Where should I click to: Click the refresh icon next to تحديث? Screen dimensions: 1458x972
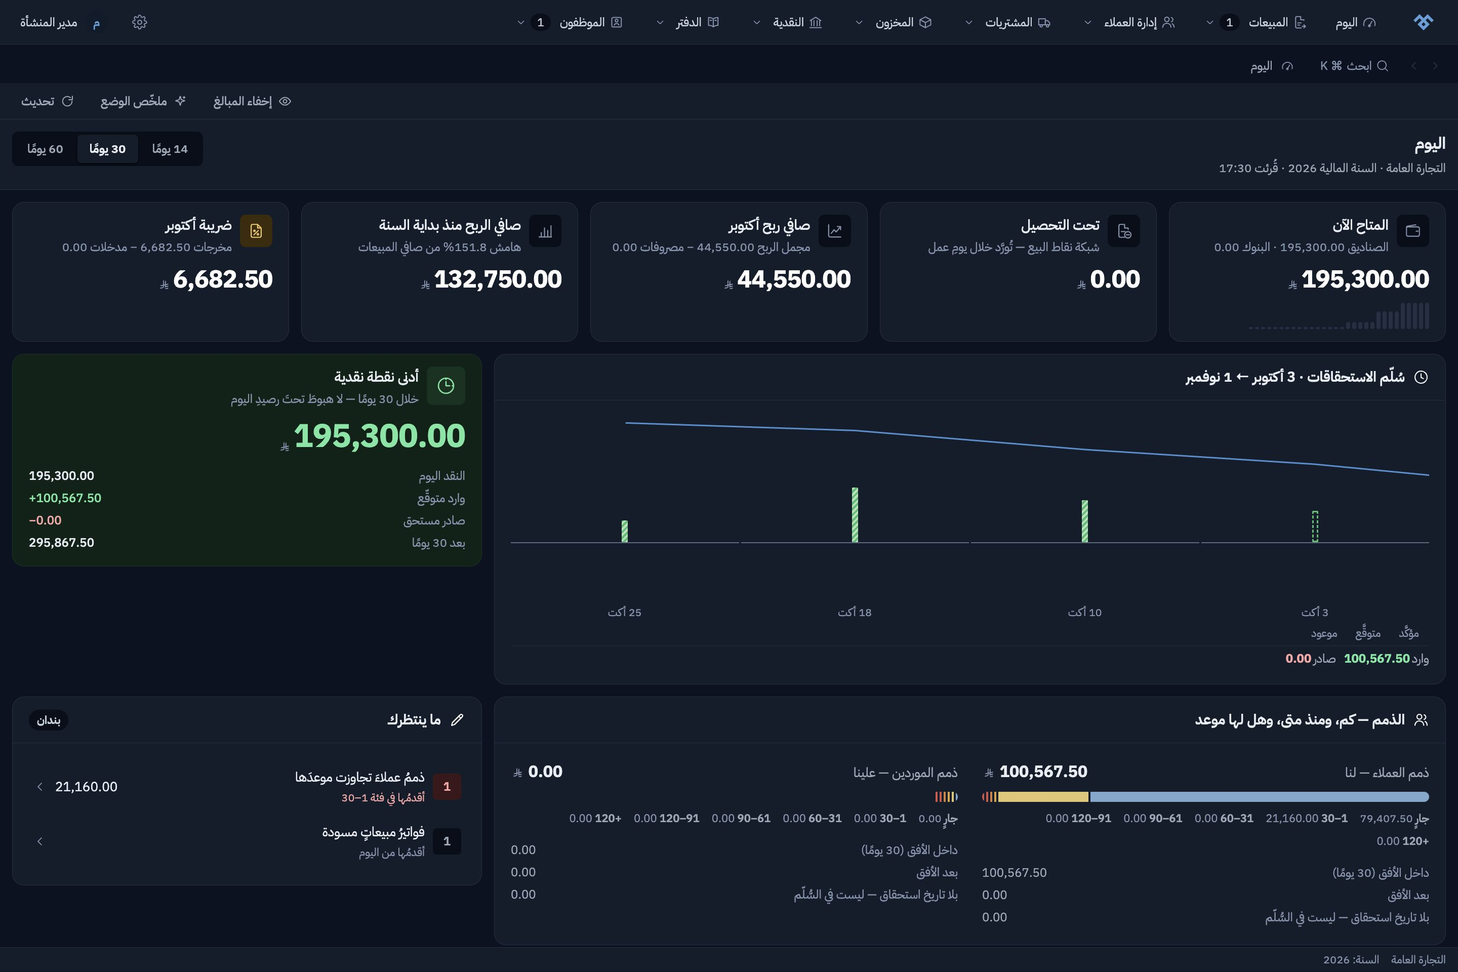(x=67, y=101)
